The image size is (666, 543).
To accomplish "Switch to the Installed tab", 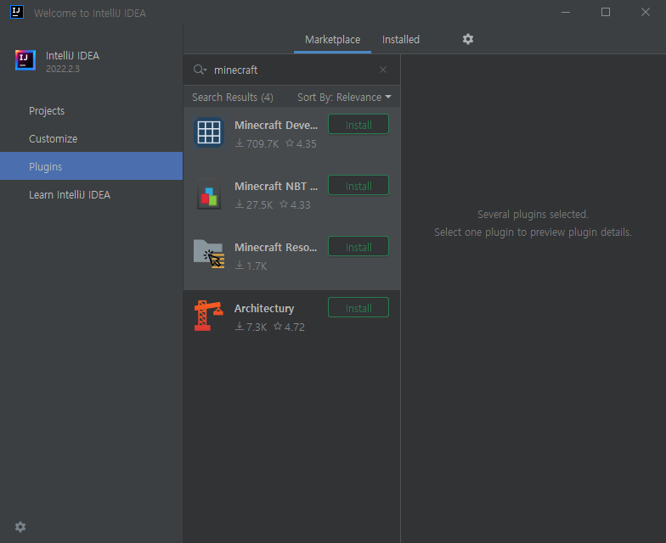I will (x=401, y=39).
